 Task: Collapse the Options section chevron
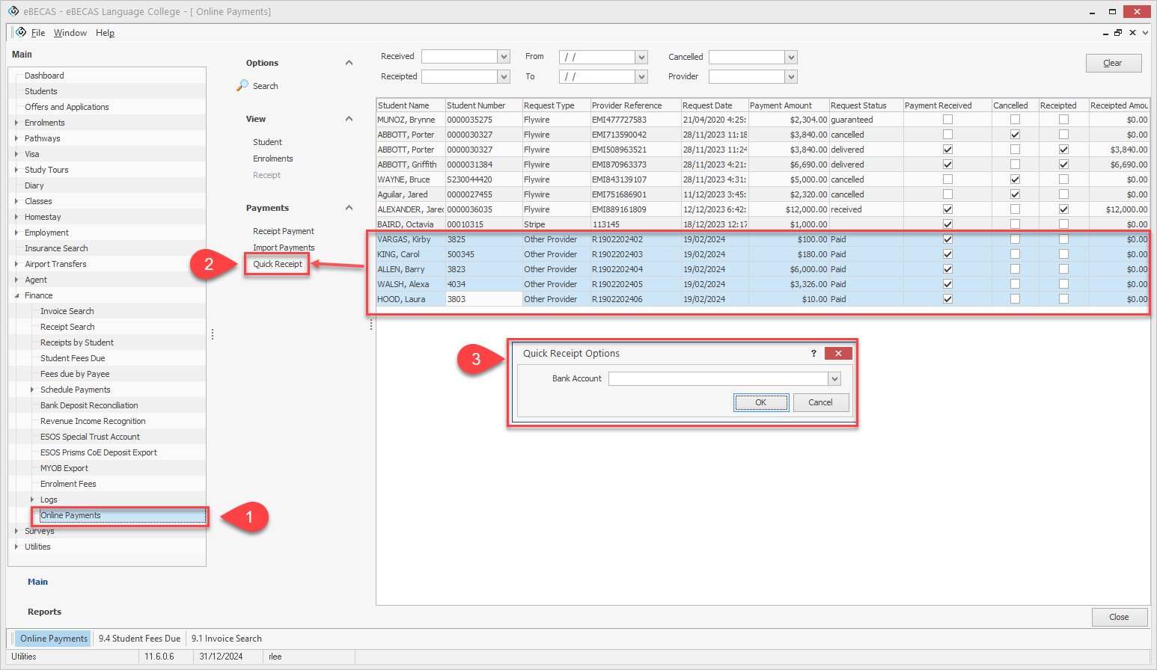point(349,63)
